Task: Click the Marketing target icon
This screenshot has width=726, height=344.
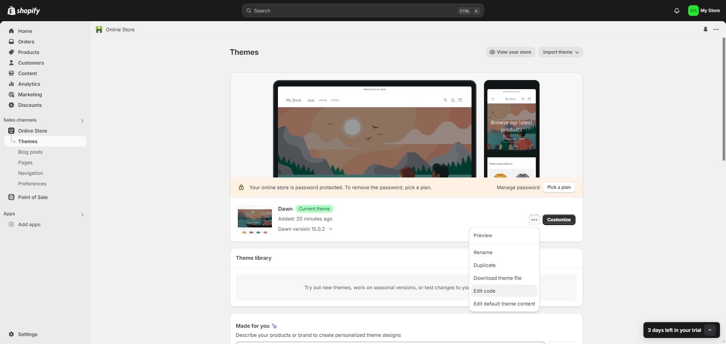Action: [11, 94]
